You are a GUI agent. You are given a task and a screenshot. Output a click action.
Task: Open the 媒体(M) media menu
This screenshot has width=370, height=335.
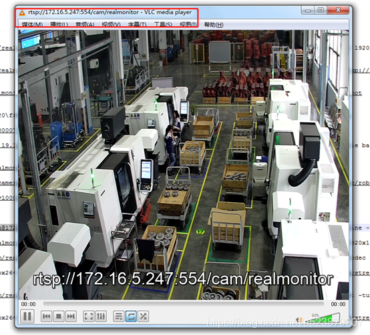coord(32,25)
